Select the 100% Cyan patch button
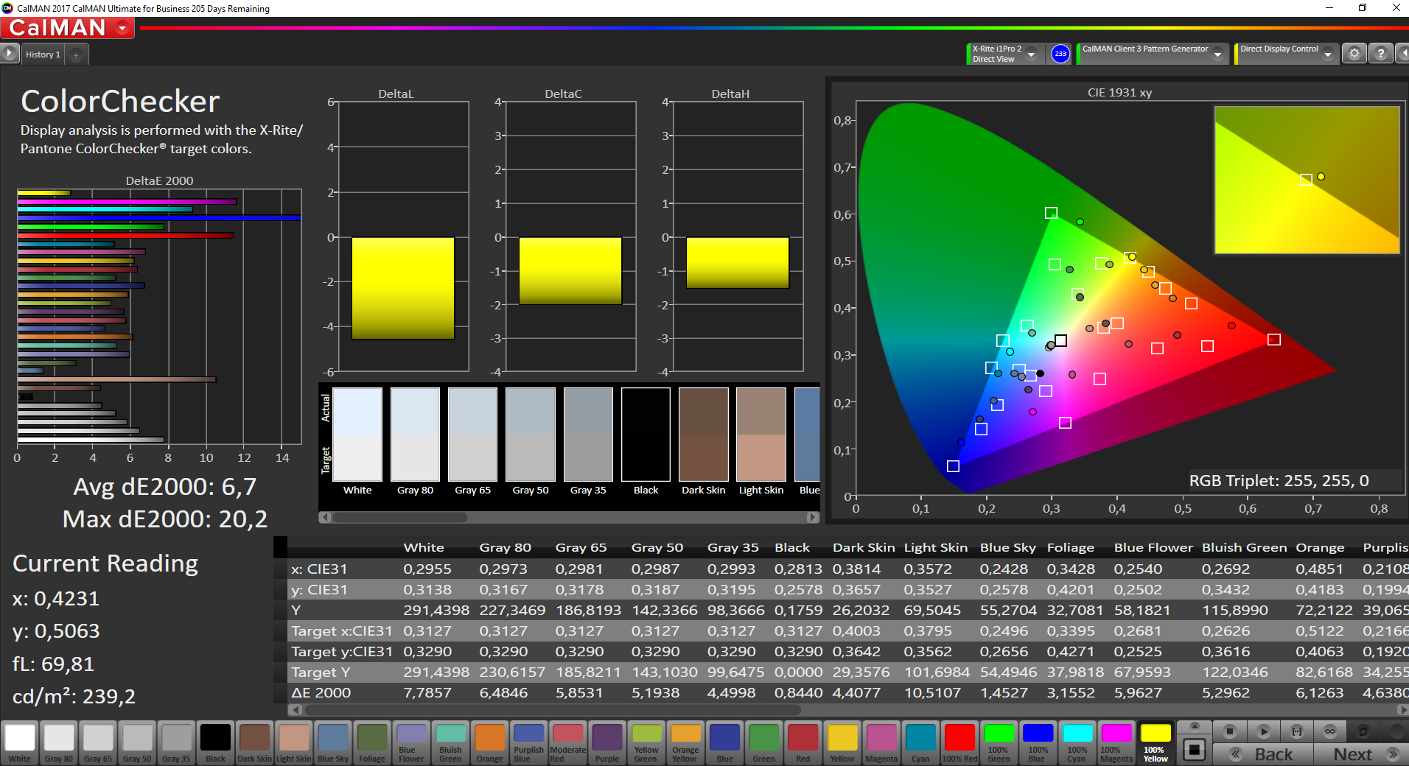The width and height of the screenshot is (1409, 766). 1077,742
